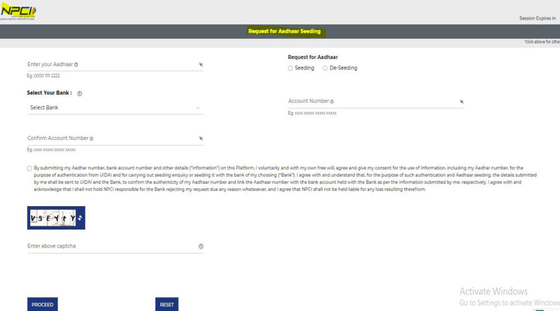Click the Request for Aadhaar Seeding heading
Image resolution: width=560 pixels, height=311 pixels.
click(284, 31)
